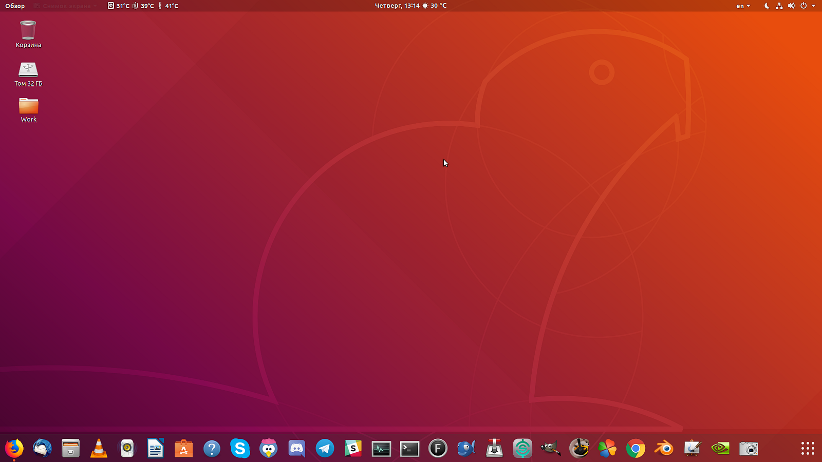This screenshot has width=822, height=462.
Task: Click Обзор activities overview
Action: (x=15, y=6)
